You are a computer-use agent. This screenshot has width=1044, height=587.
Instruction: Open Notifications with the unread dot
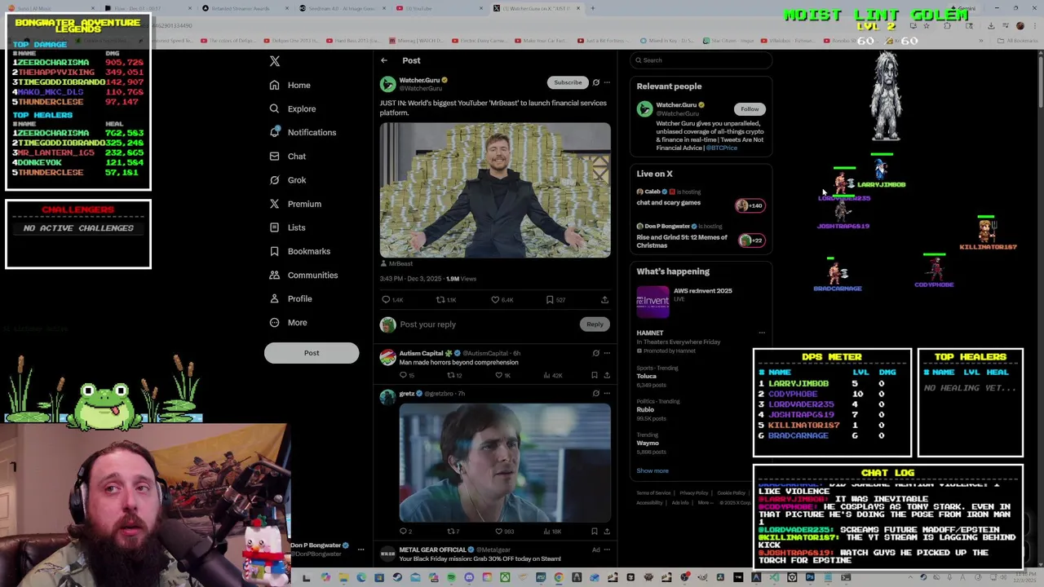(x=302, y=132)
